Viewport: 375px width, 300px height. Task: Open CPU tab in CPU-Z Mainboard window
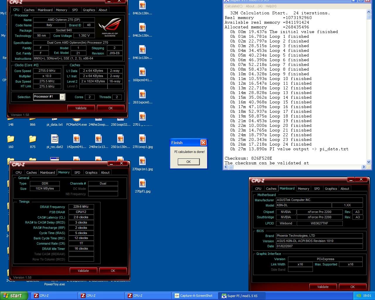(258, 189)
